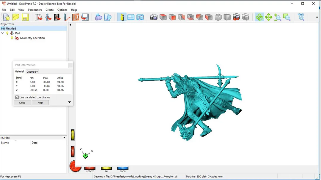Open the View menu
The image size is (321, 180).
(21, 10)
